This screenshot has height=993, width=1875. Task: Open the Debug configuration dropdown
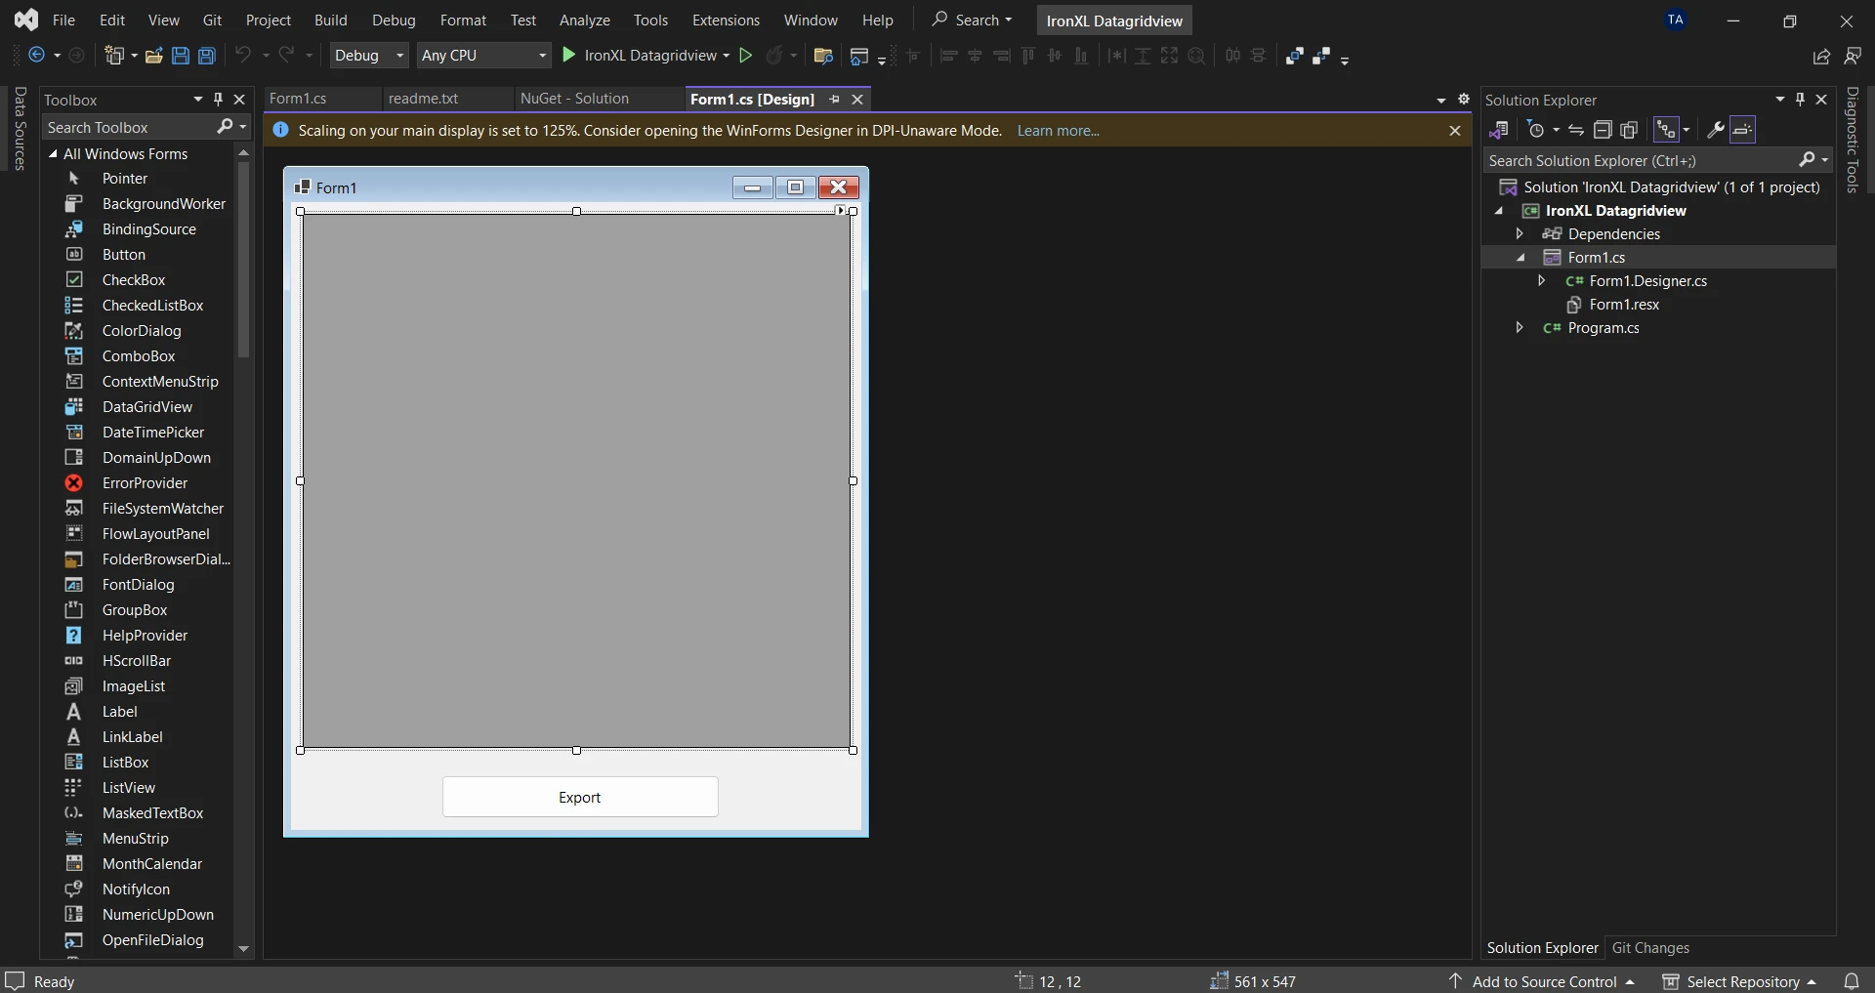[x=369, y=56]
